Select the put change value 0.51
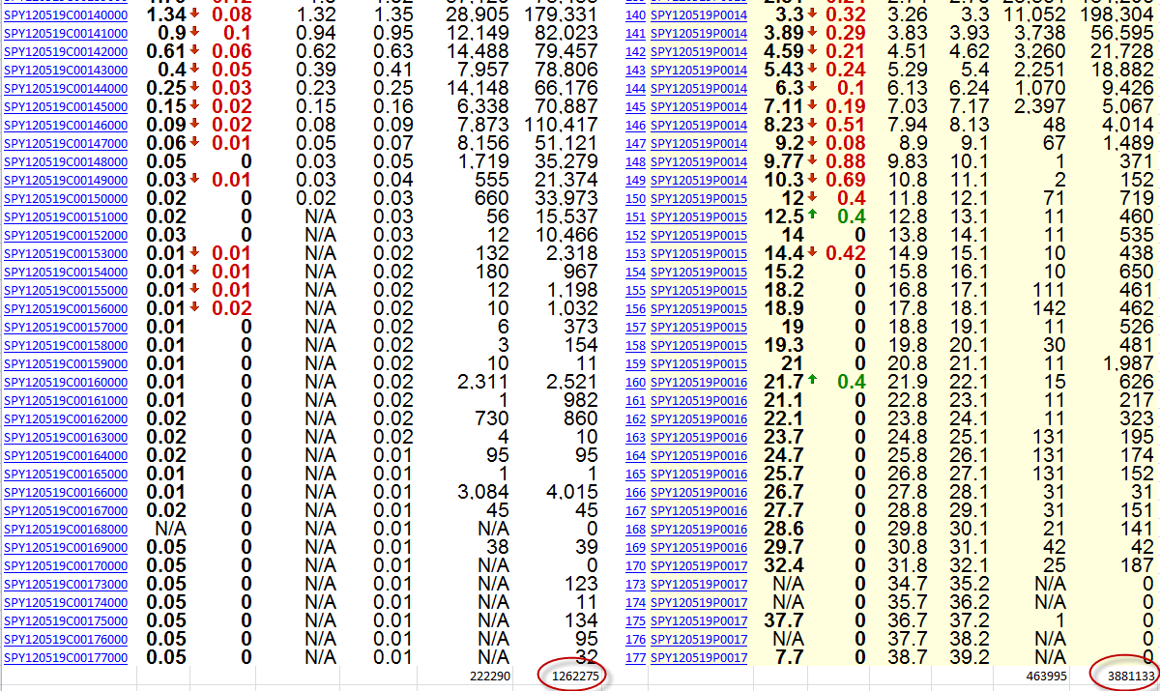Image resolution: width=1160 pixels, height=691 pixels. click(846, 126)
